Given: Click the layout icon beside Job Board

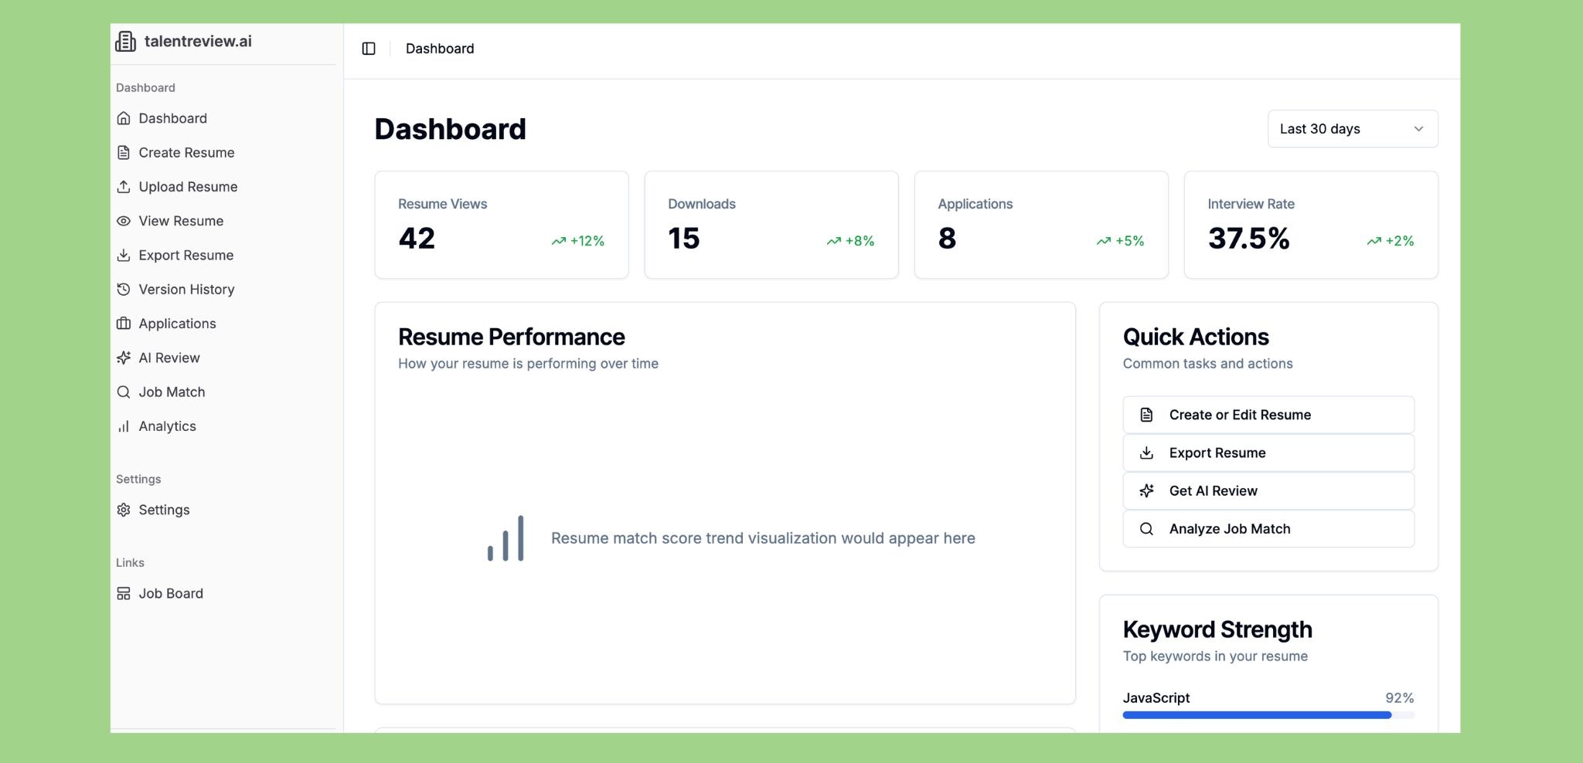Looking at the screenshot, I should tap(124, 593).
